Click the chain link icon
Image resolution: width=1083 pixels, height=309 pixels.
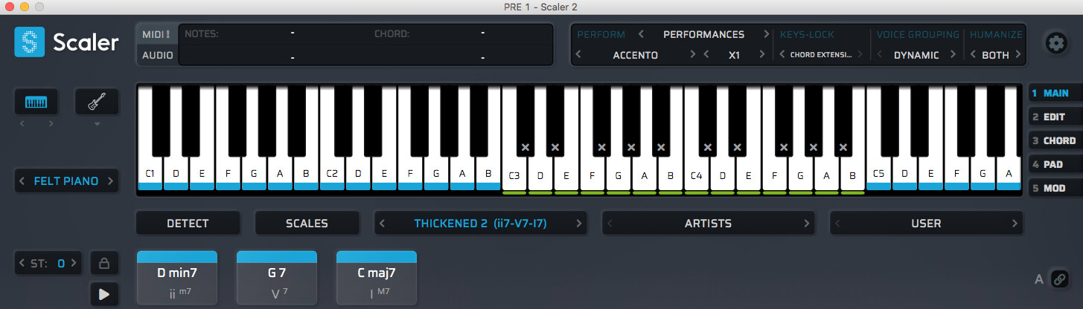(1059, 279)
